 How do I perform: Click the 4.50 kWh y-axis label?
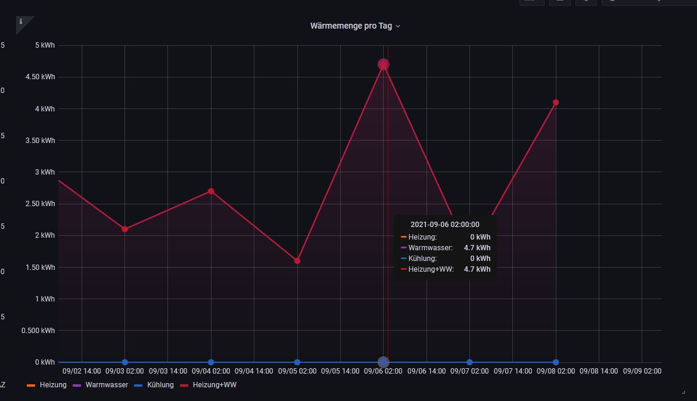40,77
